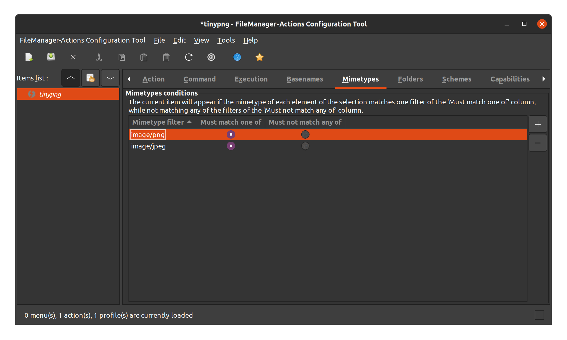Expand items list using the down chevron

pyautogui.click(x=110, y=78)
